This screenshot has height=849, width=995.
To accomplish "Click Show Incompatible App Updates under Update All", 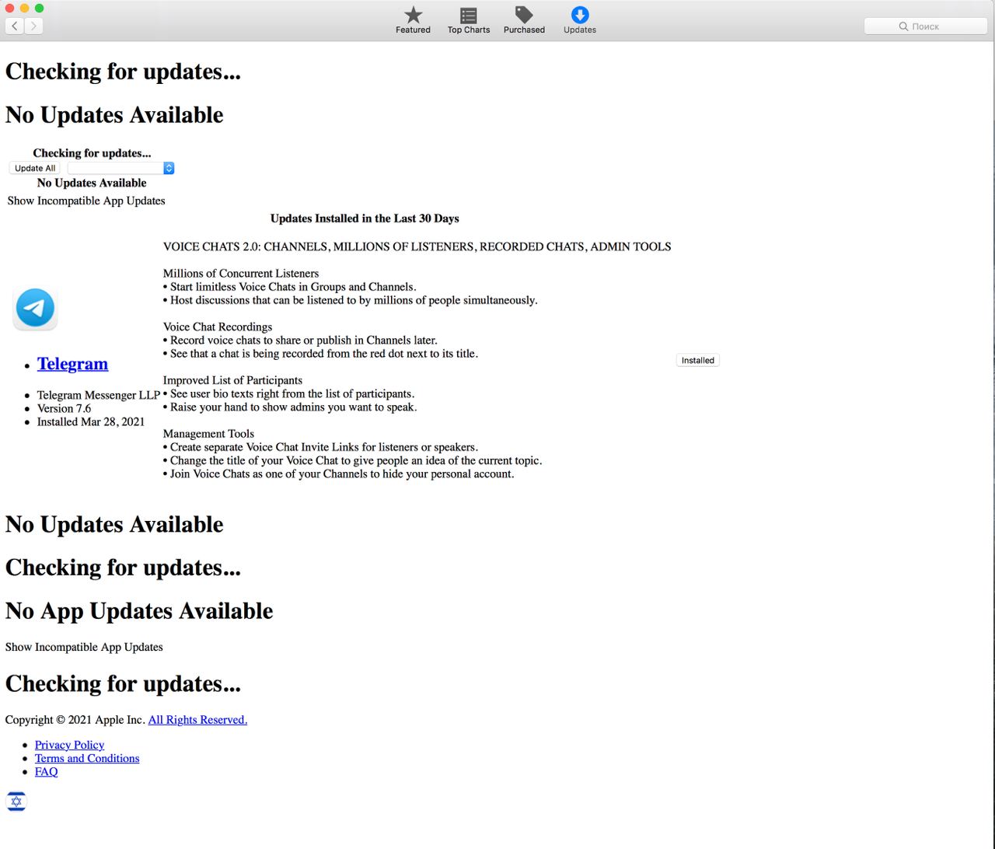I will [x=86, y=201].
